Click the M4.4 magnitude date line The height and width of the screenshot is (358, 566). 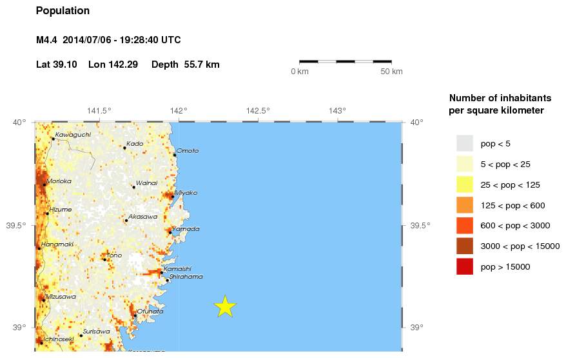coord(108,40)
